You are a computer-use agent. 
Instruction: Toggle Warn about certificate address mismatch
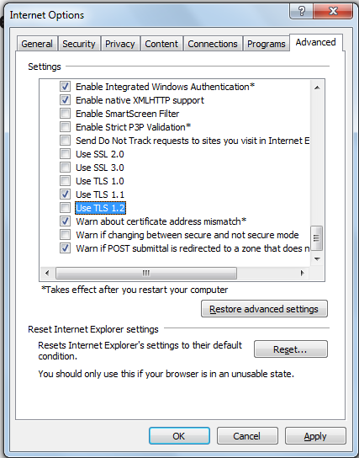pos(65,221)
